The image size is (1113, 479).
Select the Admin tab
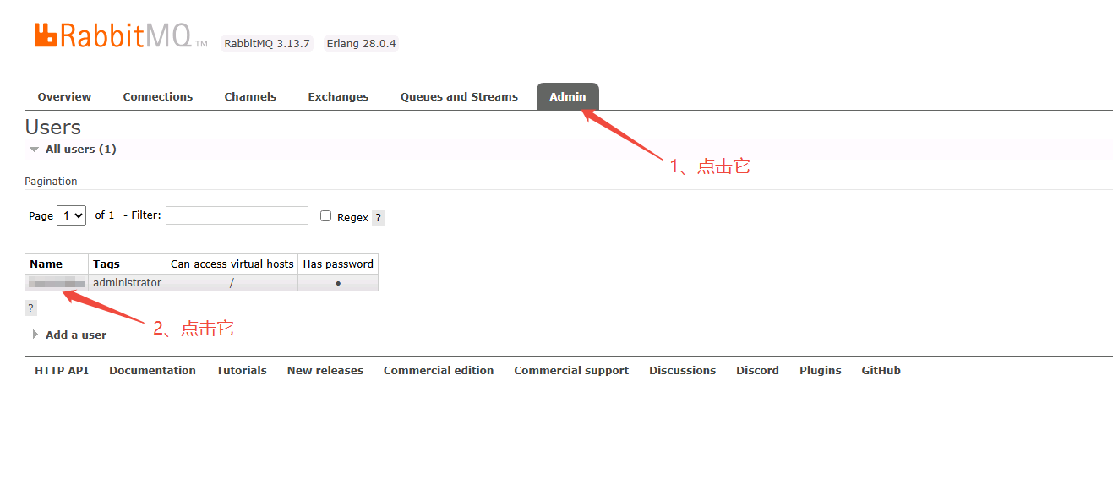tap(568, 96)
